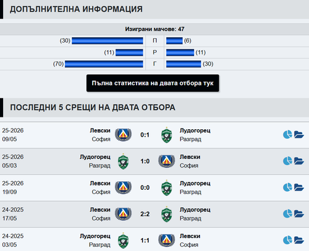Click Levski crest in 0:1 match row
Image resolution: width=309 pixels, height=251 pixels.
(x=123, y=135)
